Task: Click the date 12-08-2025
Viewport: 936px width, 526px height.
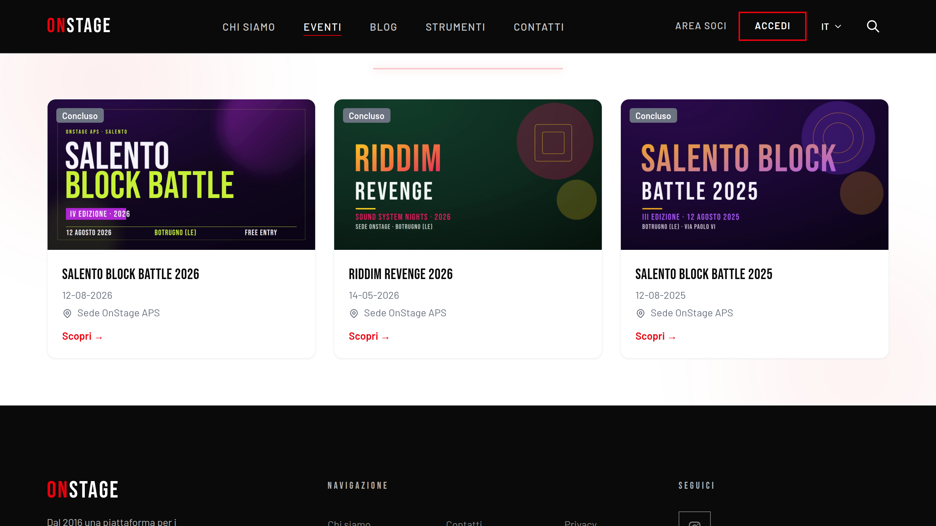Action: 660,295
